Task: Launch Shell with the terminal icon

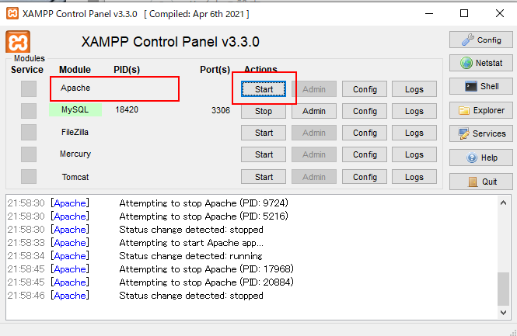Action: [480, 87]
